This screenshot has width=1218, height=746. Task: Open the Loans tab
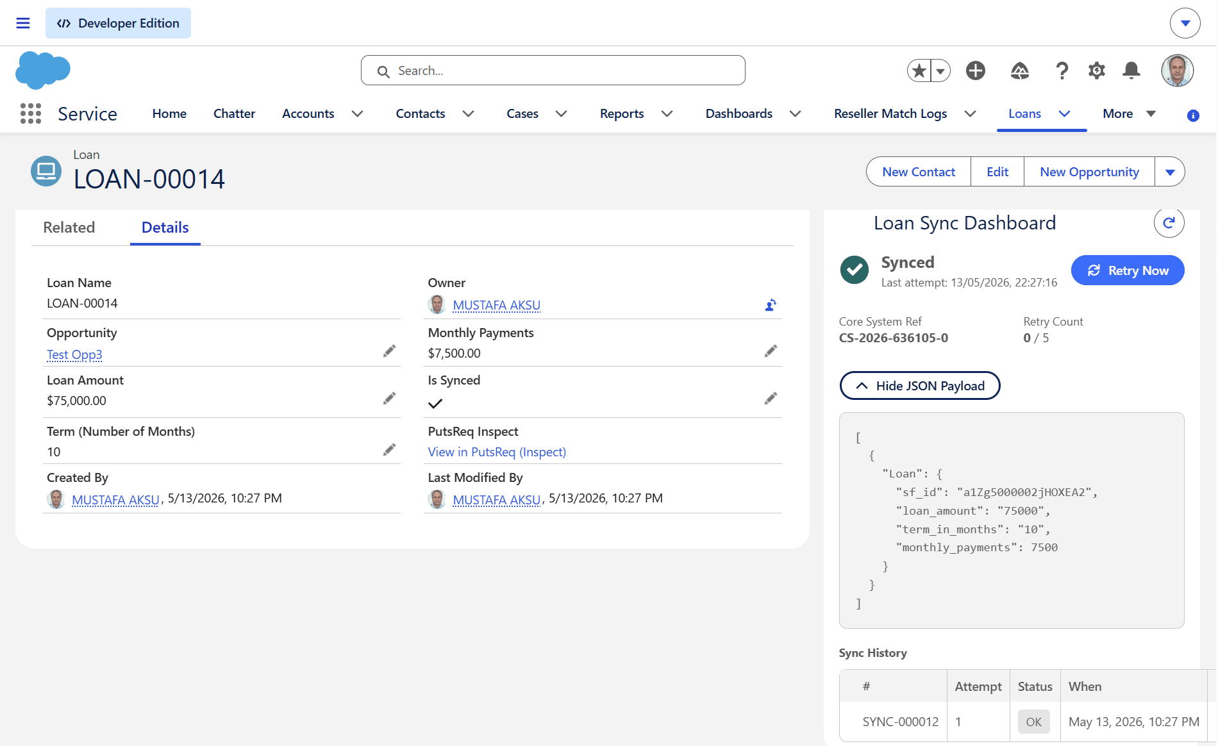(x=1024, y=113)
